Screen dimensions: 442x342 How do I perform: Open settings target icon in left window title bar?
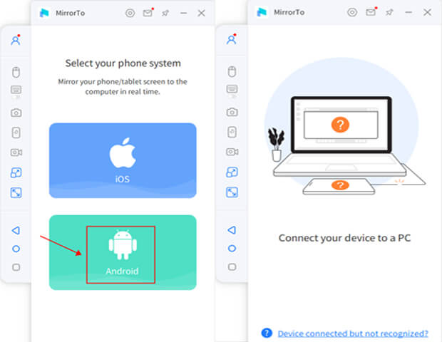pos(130,13)
